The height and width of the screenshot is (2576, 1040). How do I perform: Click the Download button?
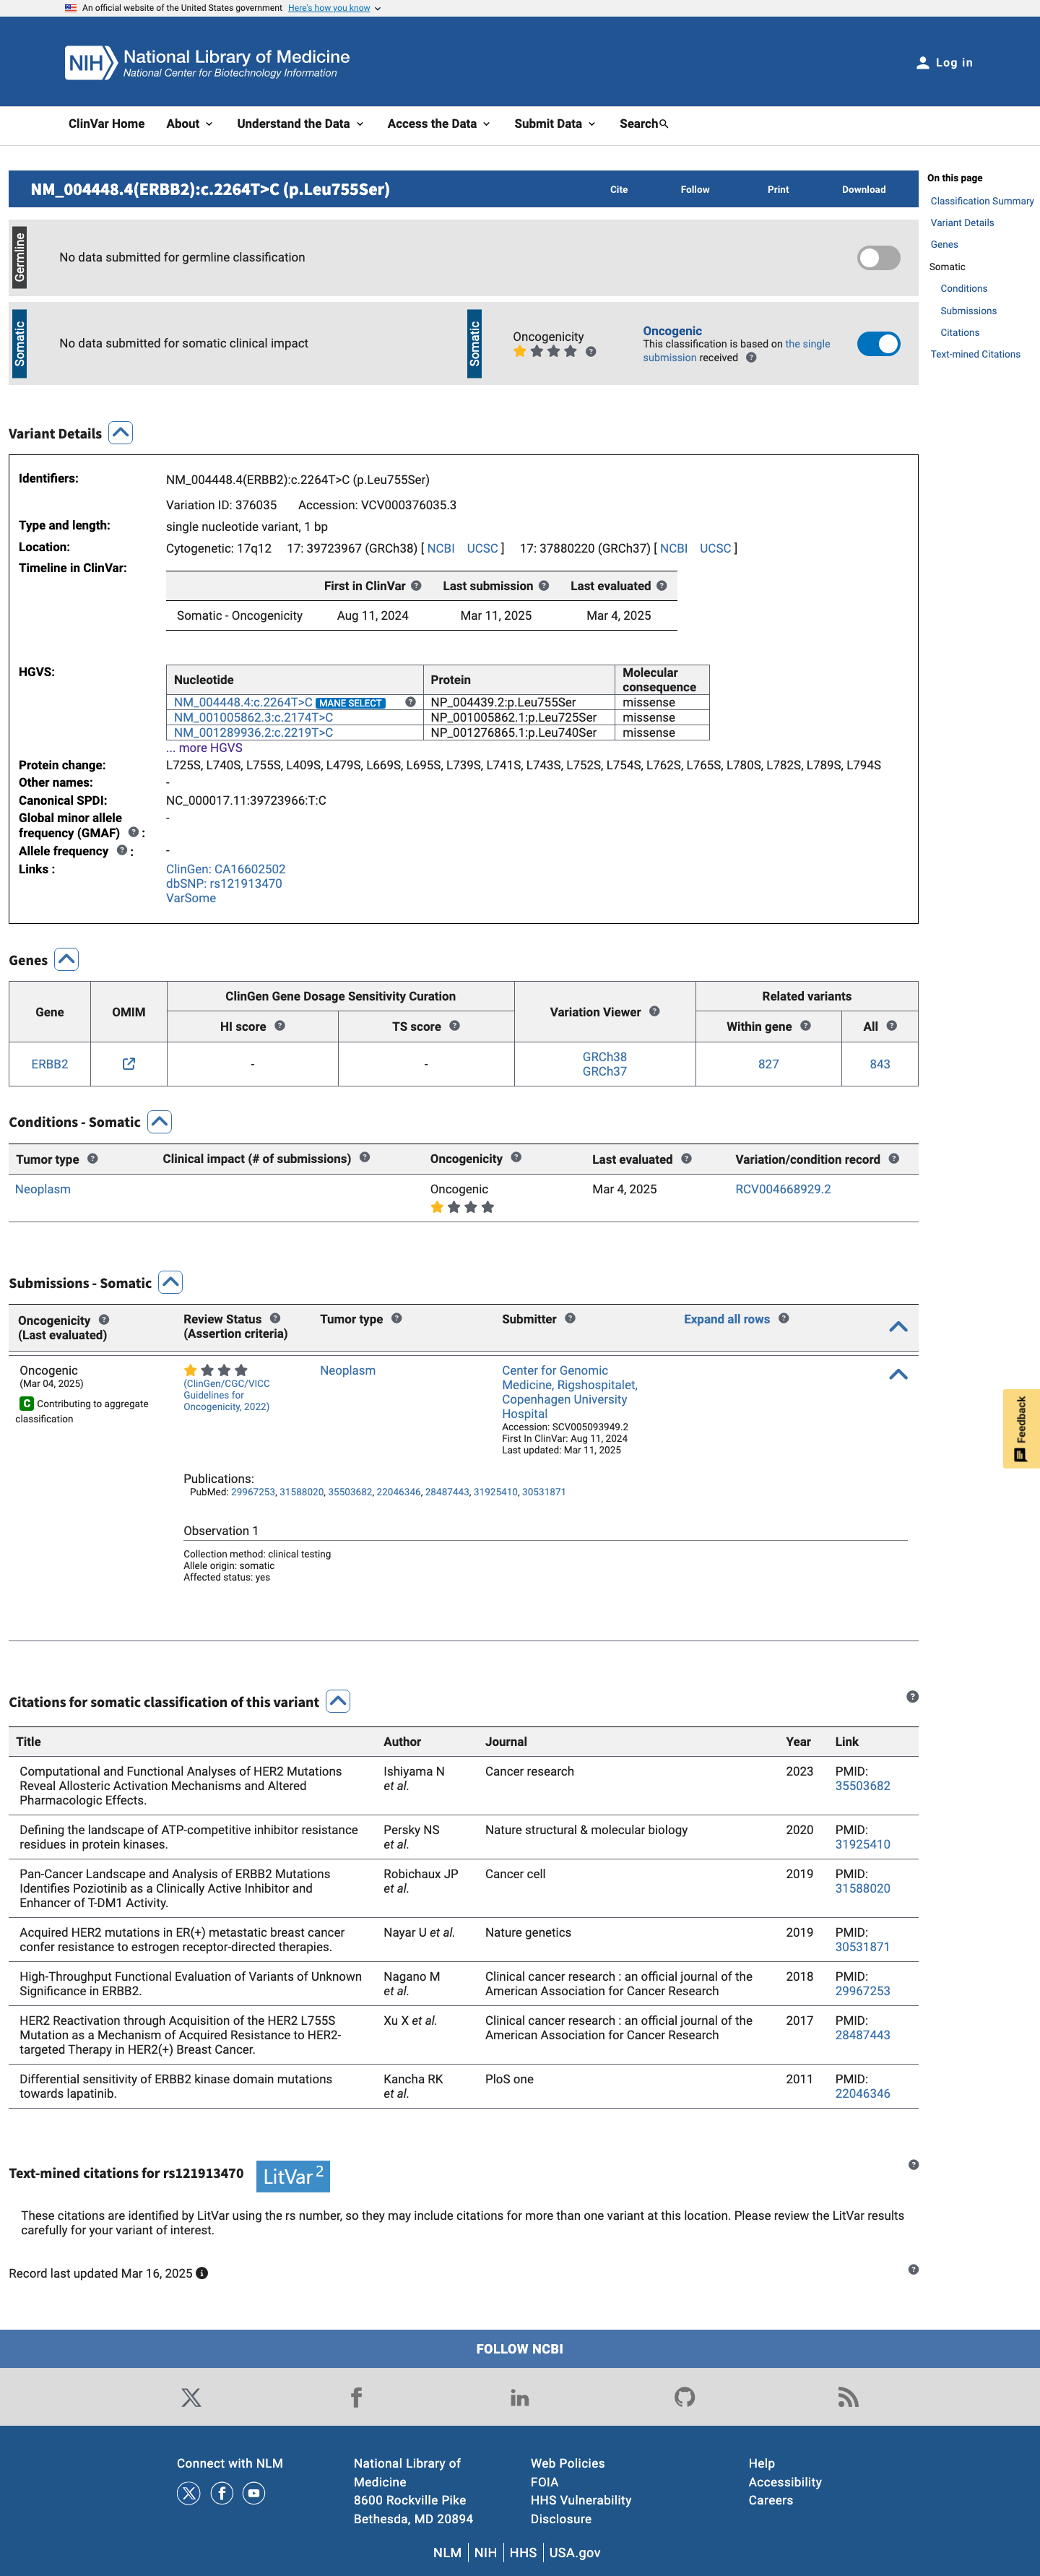coord(864,189)
